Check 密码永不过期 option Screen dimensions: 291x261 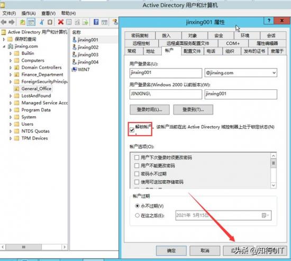(137, 174)
